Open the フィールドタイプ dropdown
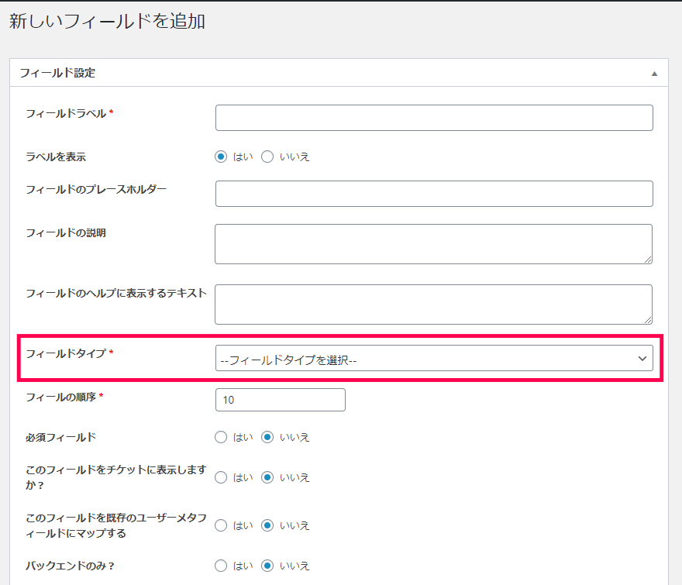Image resolution: width=682 pixels, height=585 pixels. point(434,358)
